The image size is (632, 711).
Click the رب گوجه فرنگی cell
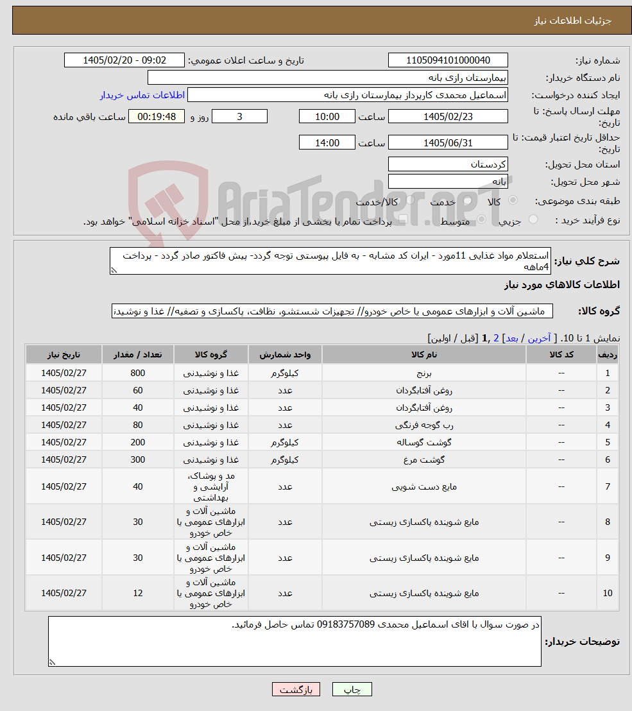point(424,425)
